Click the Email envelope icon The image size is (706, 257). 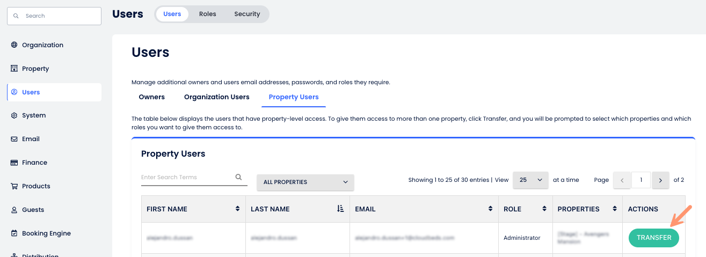point(14,139)
